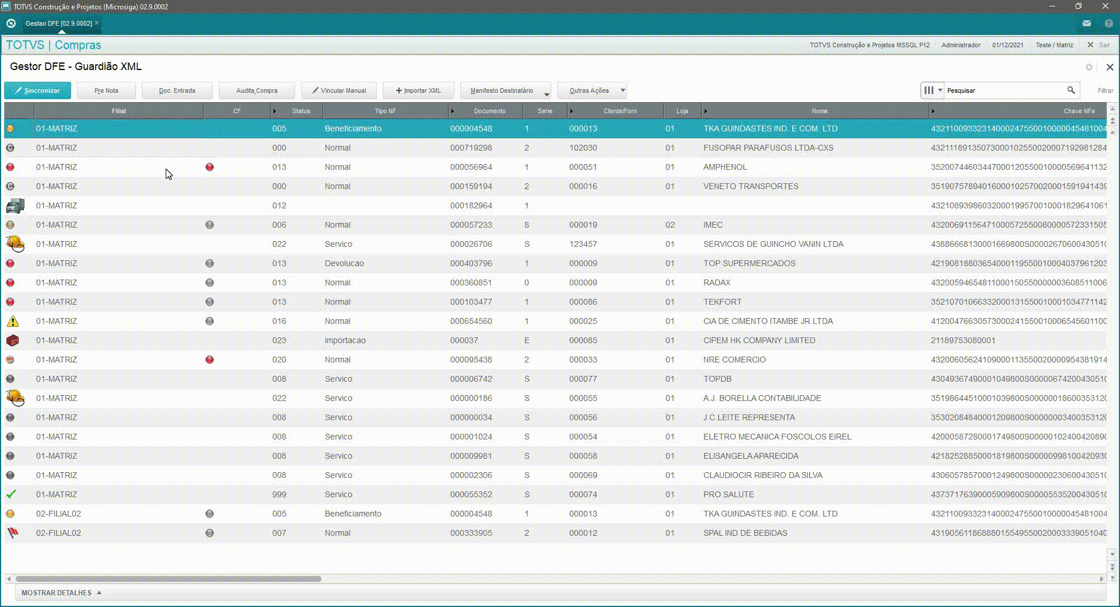Click CF gray indicator on TEKFORT row
The height and width of the screenshot is (607, 1120).
click(x=209, y=302)
